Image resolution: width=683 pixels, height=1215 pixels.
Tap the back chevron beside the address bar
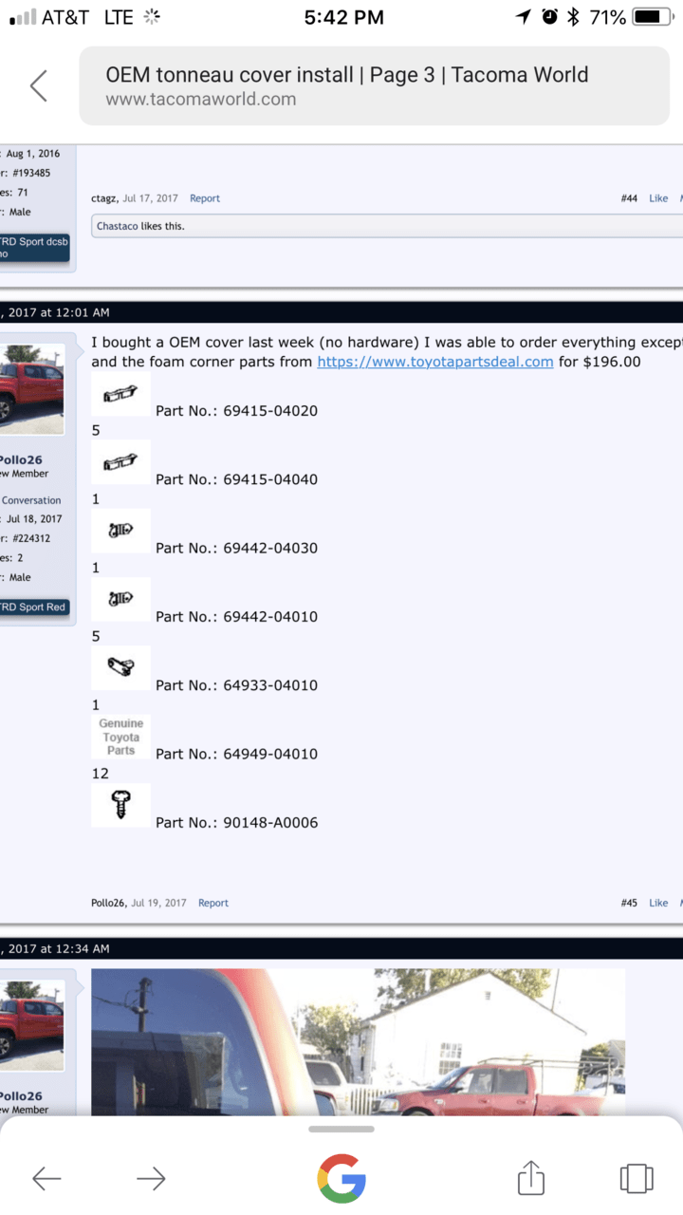[x=38, y=86]
